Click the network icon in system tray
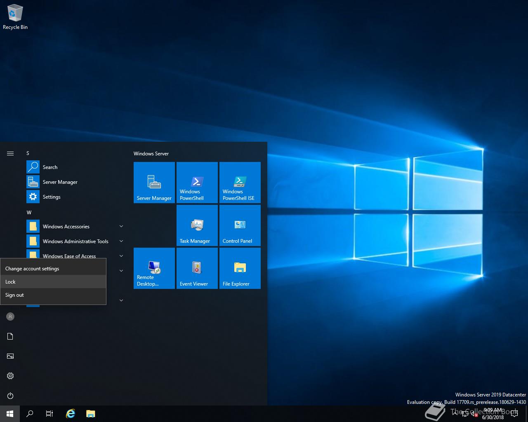 [464, 414]
